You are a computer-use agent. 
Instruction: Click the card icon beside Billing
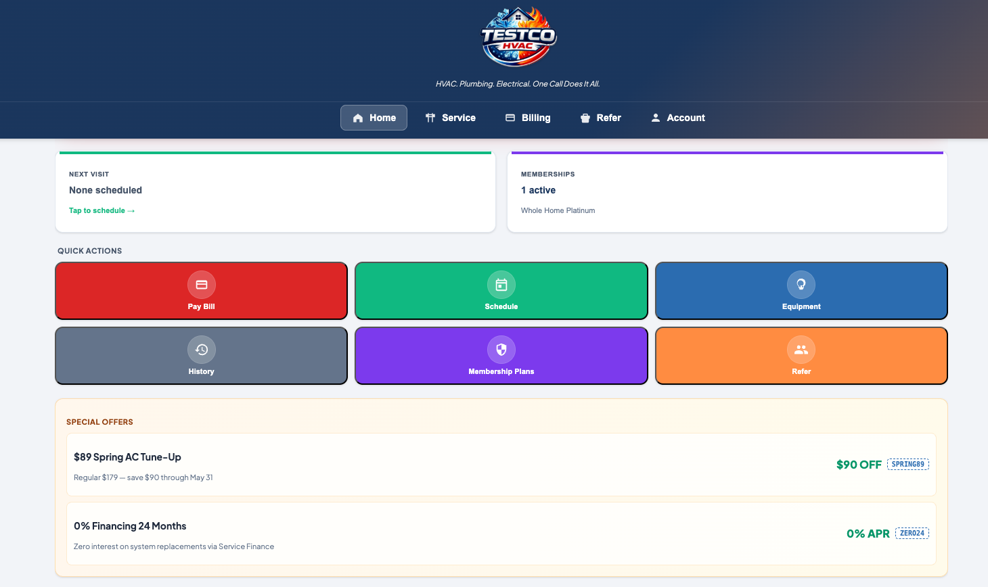pos(510,118)
